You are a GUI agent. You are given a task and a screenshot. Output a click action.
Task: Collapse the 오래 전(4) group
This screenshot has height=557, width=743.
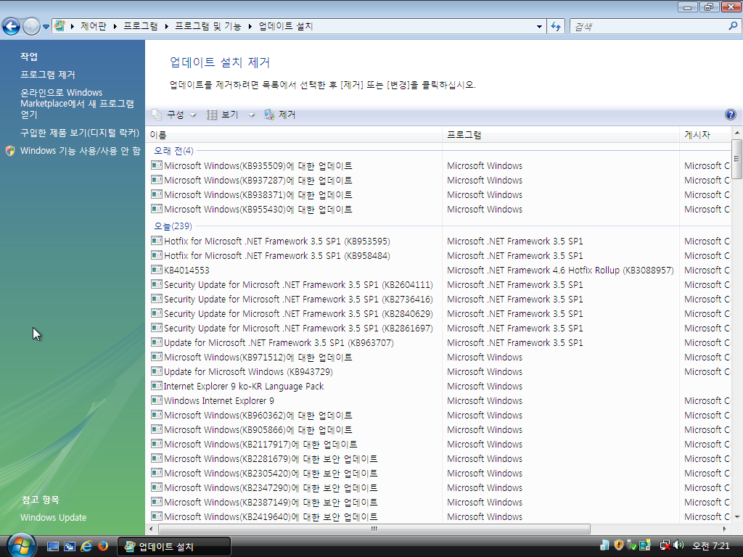tap(173, 151)
